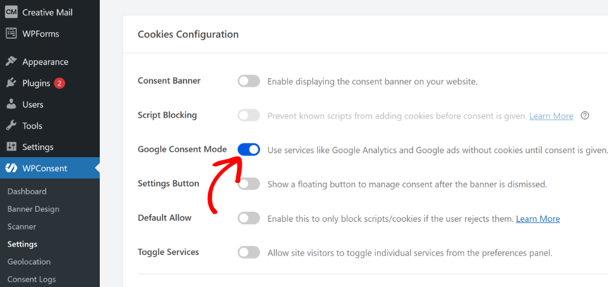
Task: Enable the Consent Banner toggle
Action: click(x=249, y=81)
